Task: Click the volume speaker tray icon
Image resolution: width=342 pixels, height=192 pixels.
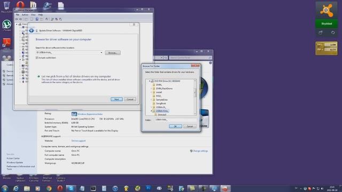Action: (x=322, y=188)
